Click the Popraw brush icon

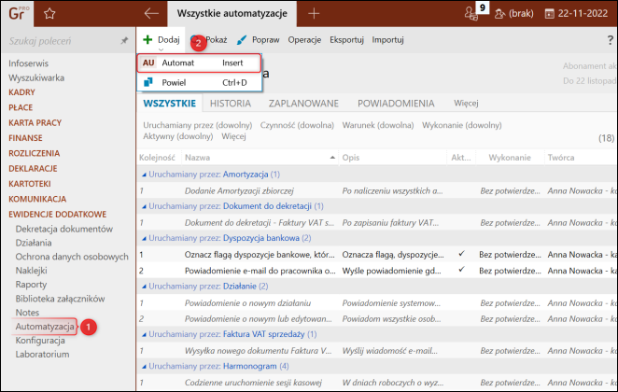pos(242,40)
